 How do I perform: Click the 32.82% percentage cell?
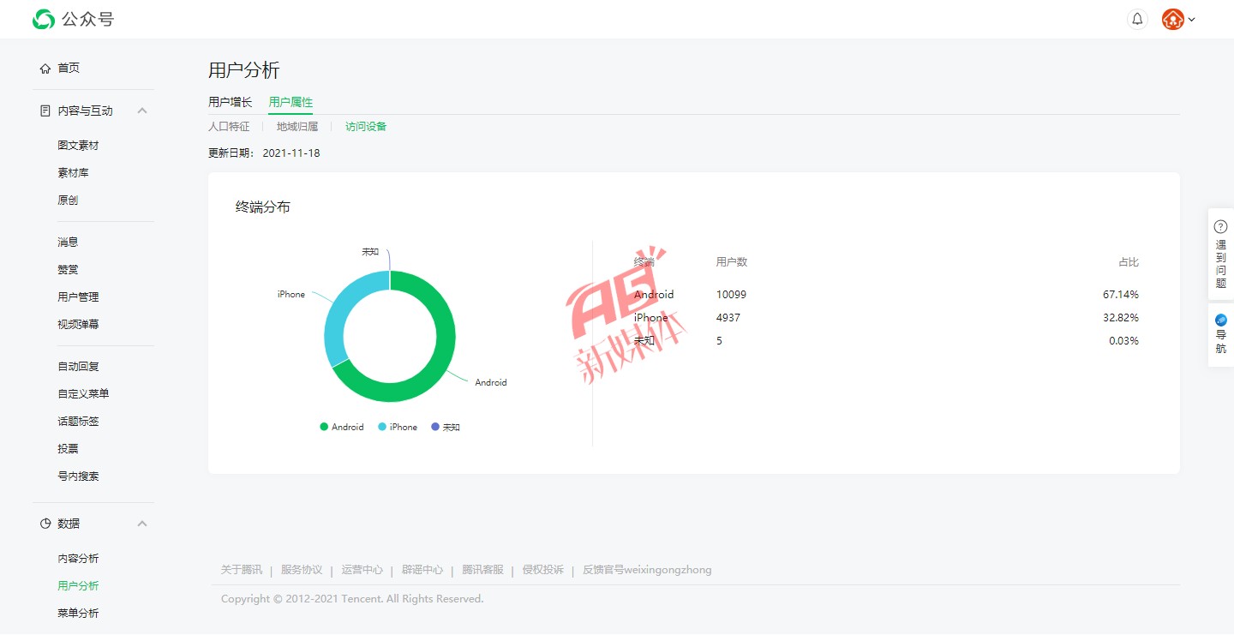(1121, 318)
